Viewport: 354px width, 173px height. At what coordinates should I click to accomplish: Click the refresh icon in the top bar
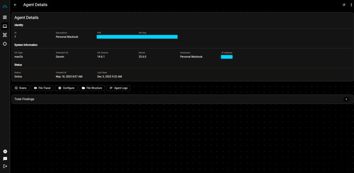tap(344, 5)
